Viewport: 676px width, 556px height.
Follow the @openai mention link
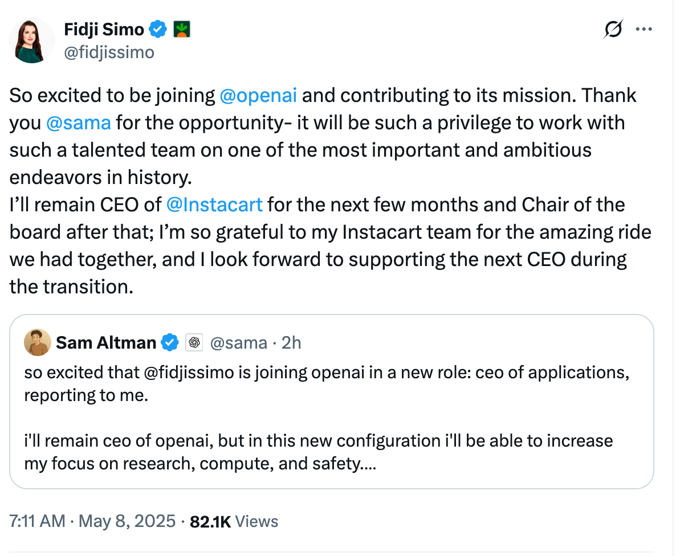(258, 95)
